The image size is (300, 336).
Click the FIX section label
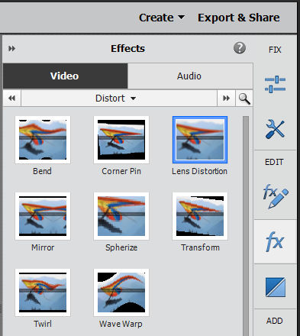[275, 50]
